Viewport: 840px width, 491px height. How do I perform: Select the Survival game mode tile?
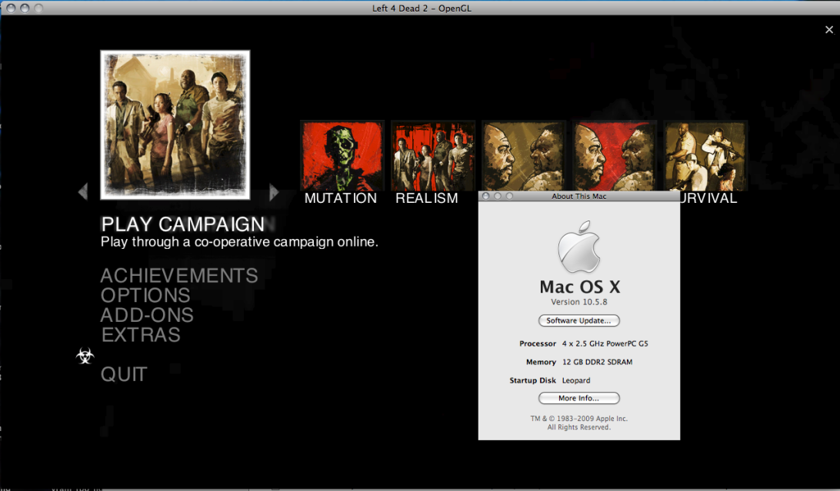tap(705, 156)
